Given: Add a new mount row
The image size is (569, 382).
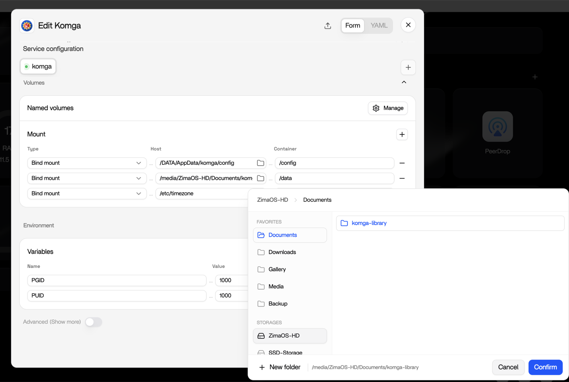Looking at the screenshot, I should pos(402,135).
